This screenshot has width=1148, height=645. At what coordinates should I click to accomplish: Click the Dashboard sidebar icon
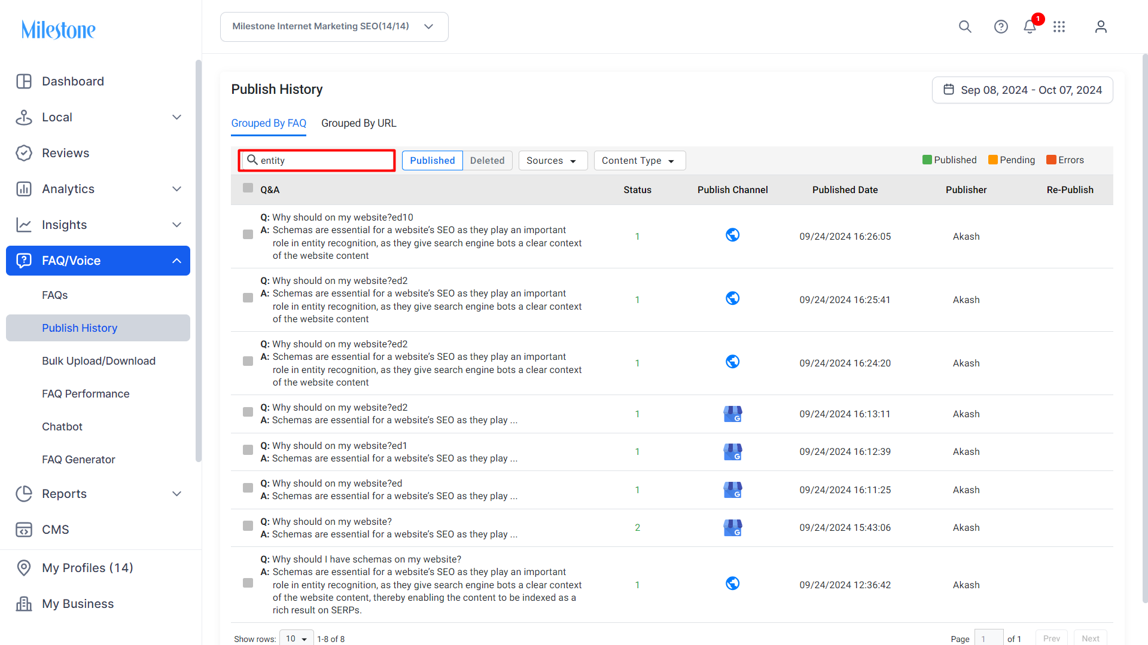[x=24, y=81]
